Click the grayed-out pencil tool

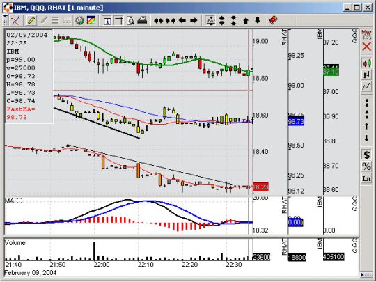(43, 21)
